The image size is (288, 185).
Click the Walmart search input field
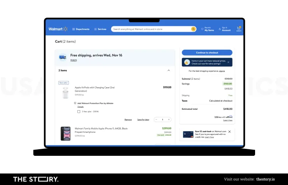coord(151,29)
